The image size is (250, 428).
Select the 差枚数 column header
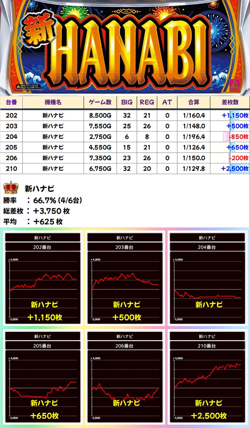(230, 102)
